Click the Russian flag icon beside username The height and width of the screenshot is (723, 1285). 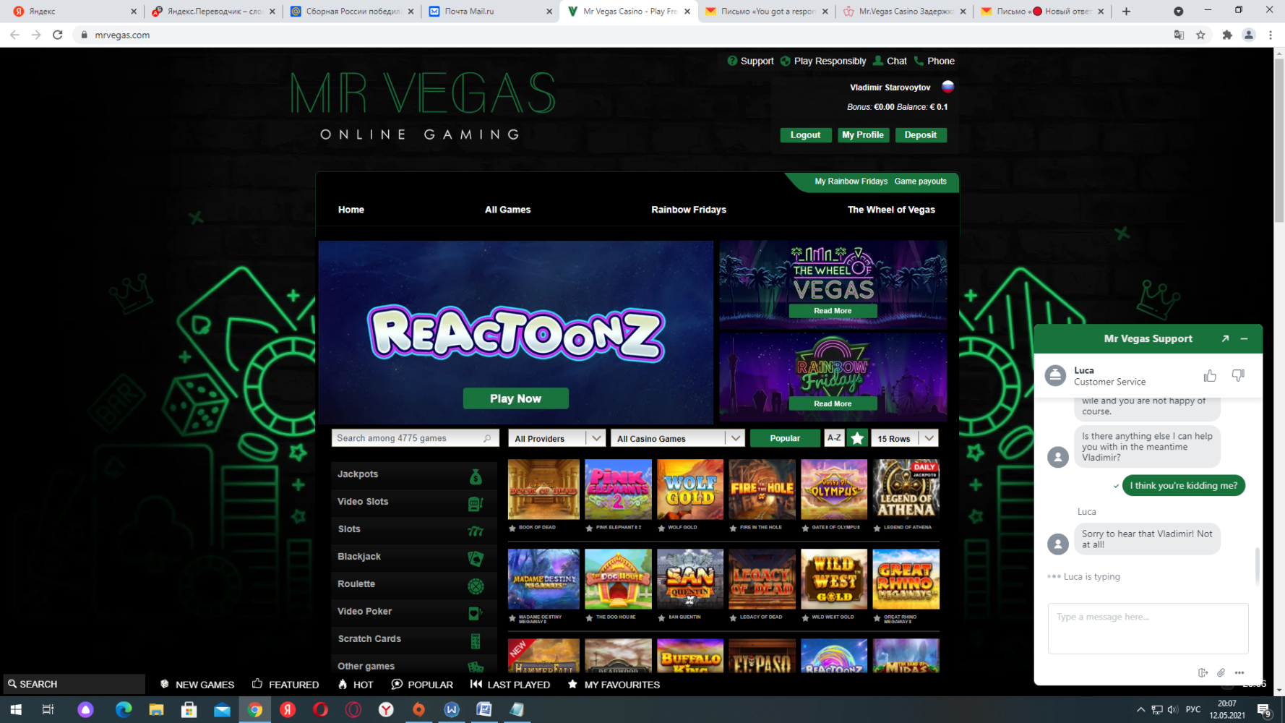[x=947, y=87]
